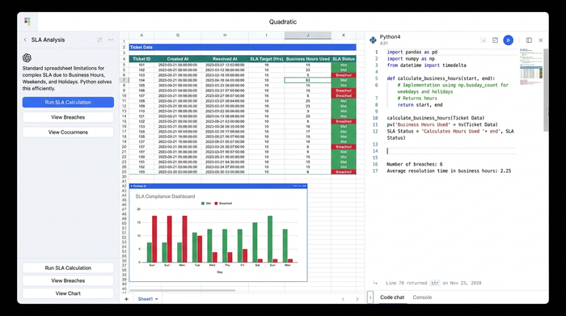Click the Business Hours Used column header
Screen dimensions: 566x316
tap(308, 59)
